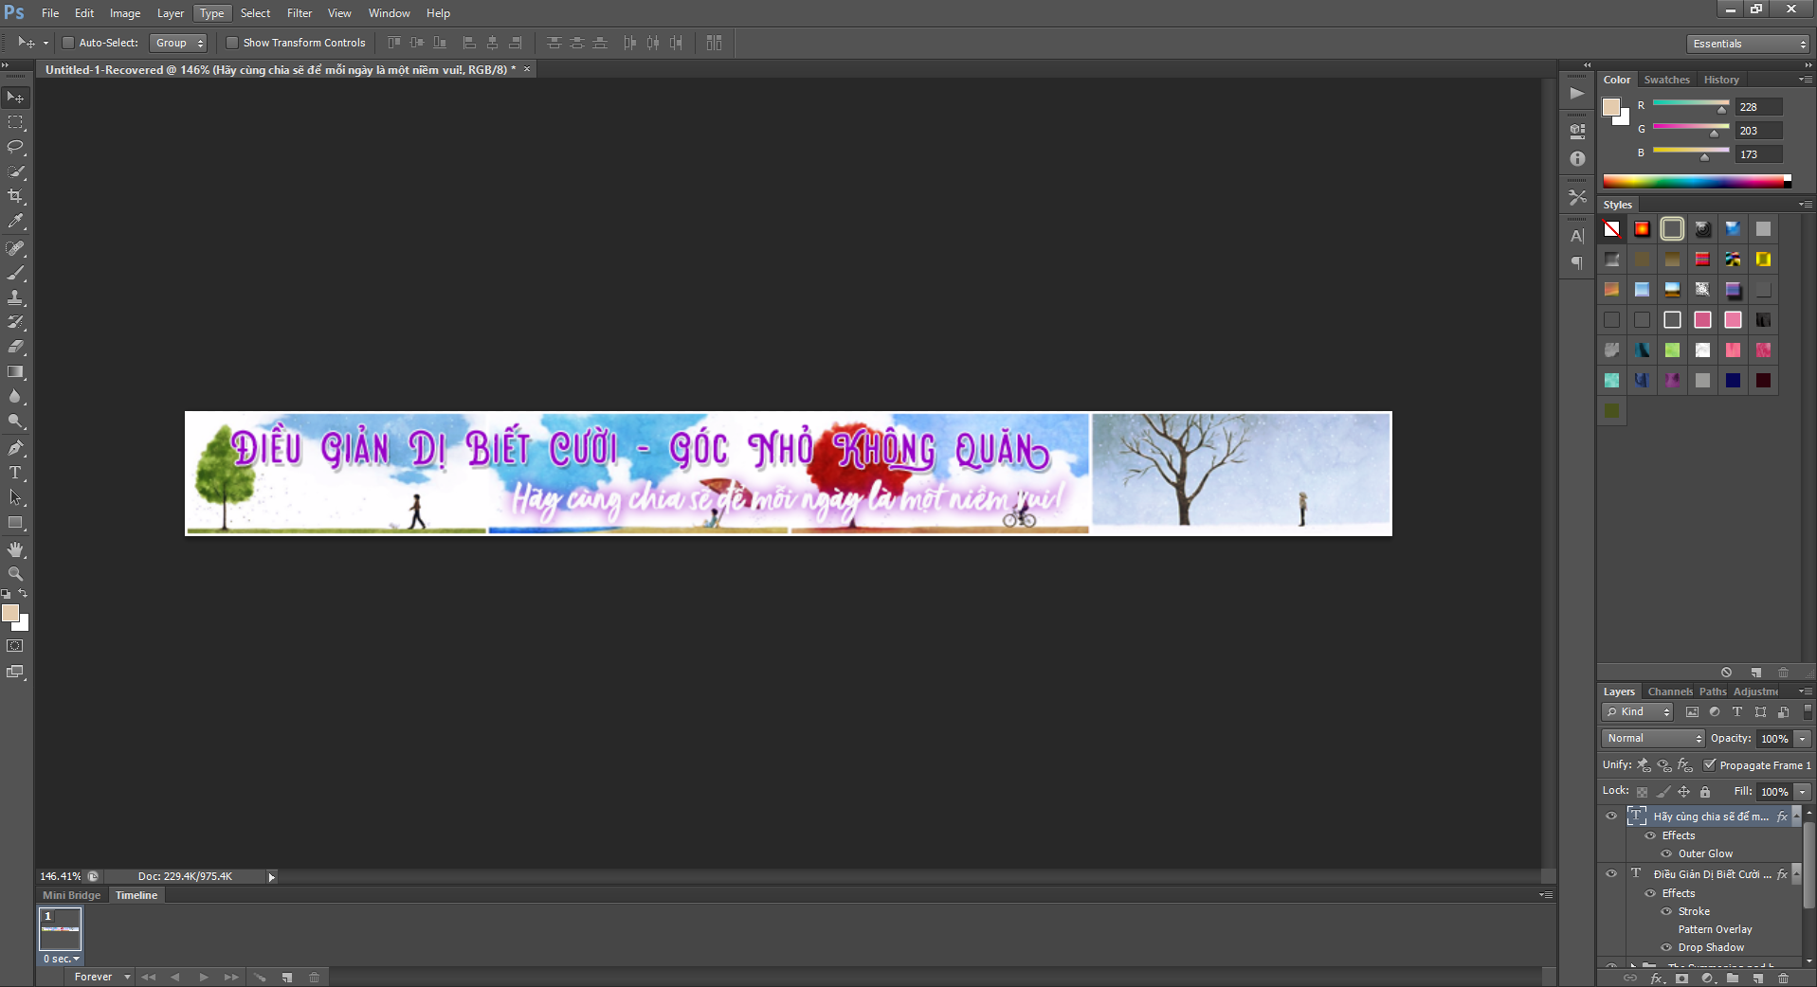Collapse the Outer Glow effect entry
The width and height of the screenshot is (1817, 987).
point(1665,853)
